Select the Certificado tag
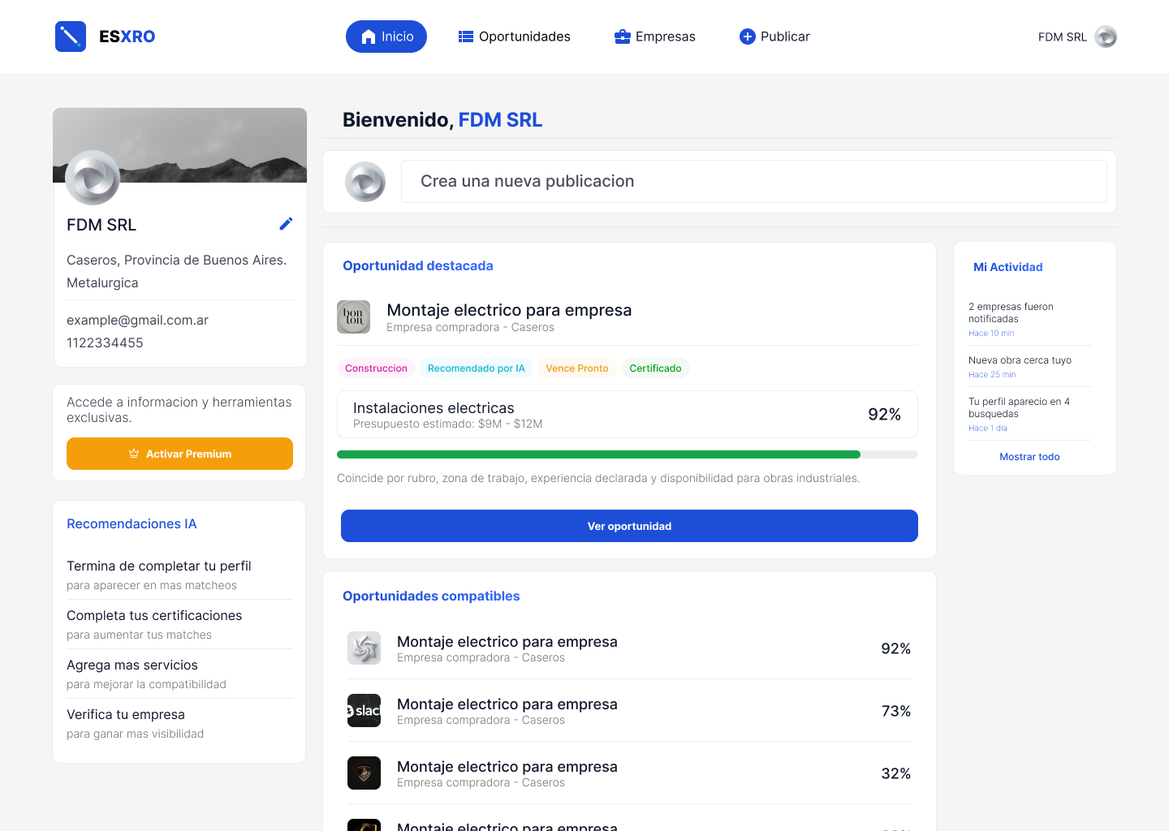 (x=655, y=368)
